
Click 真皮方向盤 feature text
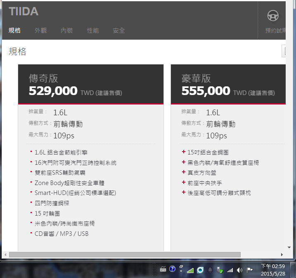(x=202, y=173)
